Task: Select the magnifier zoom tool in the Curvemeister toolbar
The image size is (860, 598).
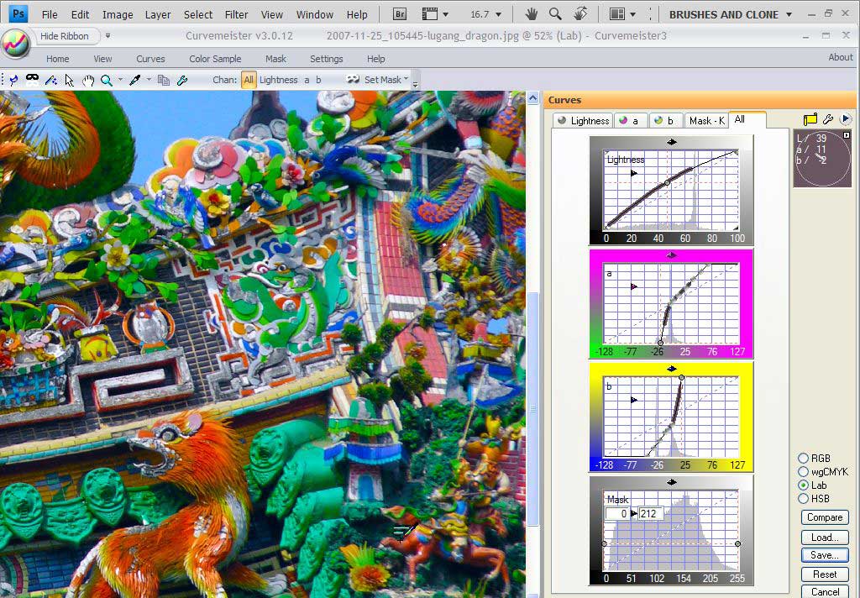Action: [107, 80]
